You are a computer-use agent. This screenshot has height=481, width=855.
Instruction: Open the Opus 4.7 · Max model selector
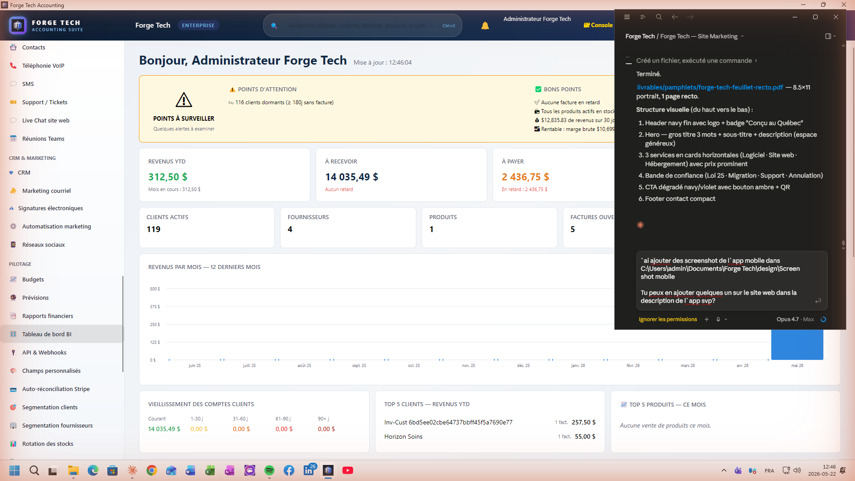(x=795, y=319)
